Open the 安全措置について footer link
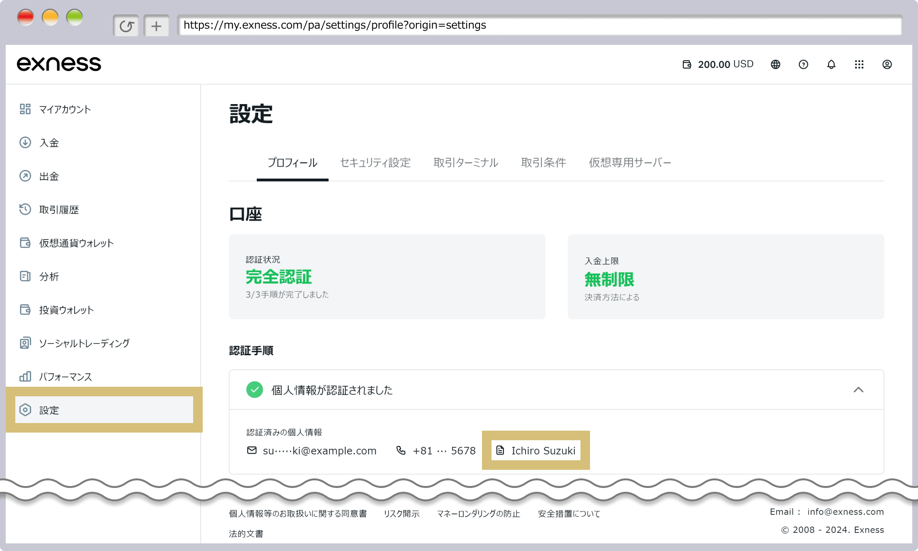This screenshot has width=918, height=551. coord(569,514)
